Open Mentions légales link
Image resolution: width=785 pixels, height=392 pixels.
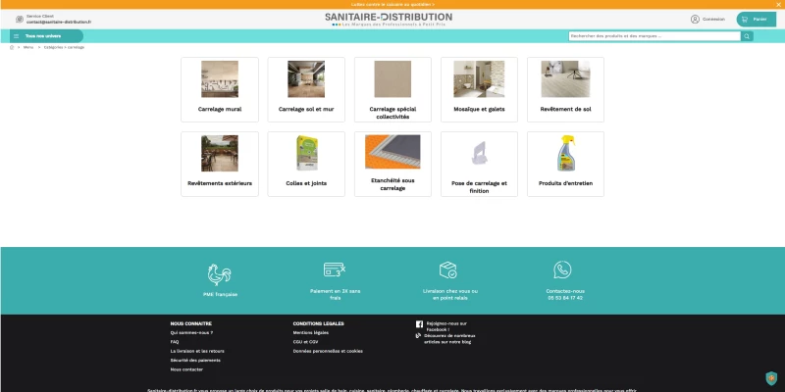coord(311,333)
